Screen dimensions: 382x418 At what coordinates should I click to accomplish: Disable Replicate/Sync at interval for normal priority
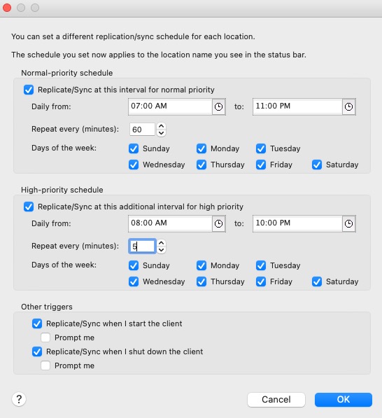(x=29, y=90)
